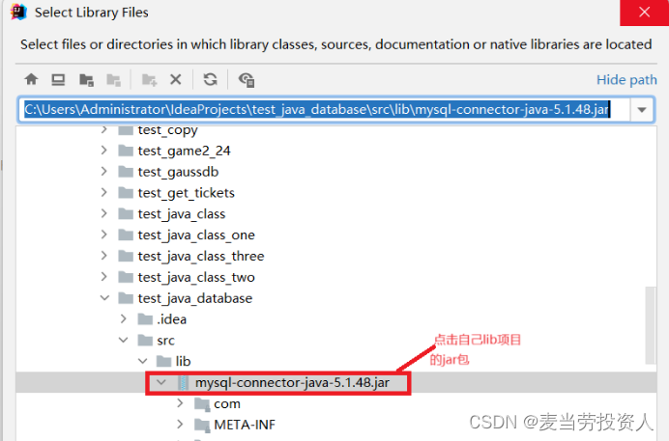
Task: Click the Hide path link
Action: point(626,79)
